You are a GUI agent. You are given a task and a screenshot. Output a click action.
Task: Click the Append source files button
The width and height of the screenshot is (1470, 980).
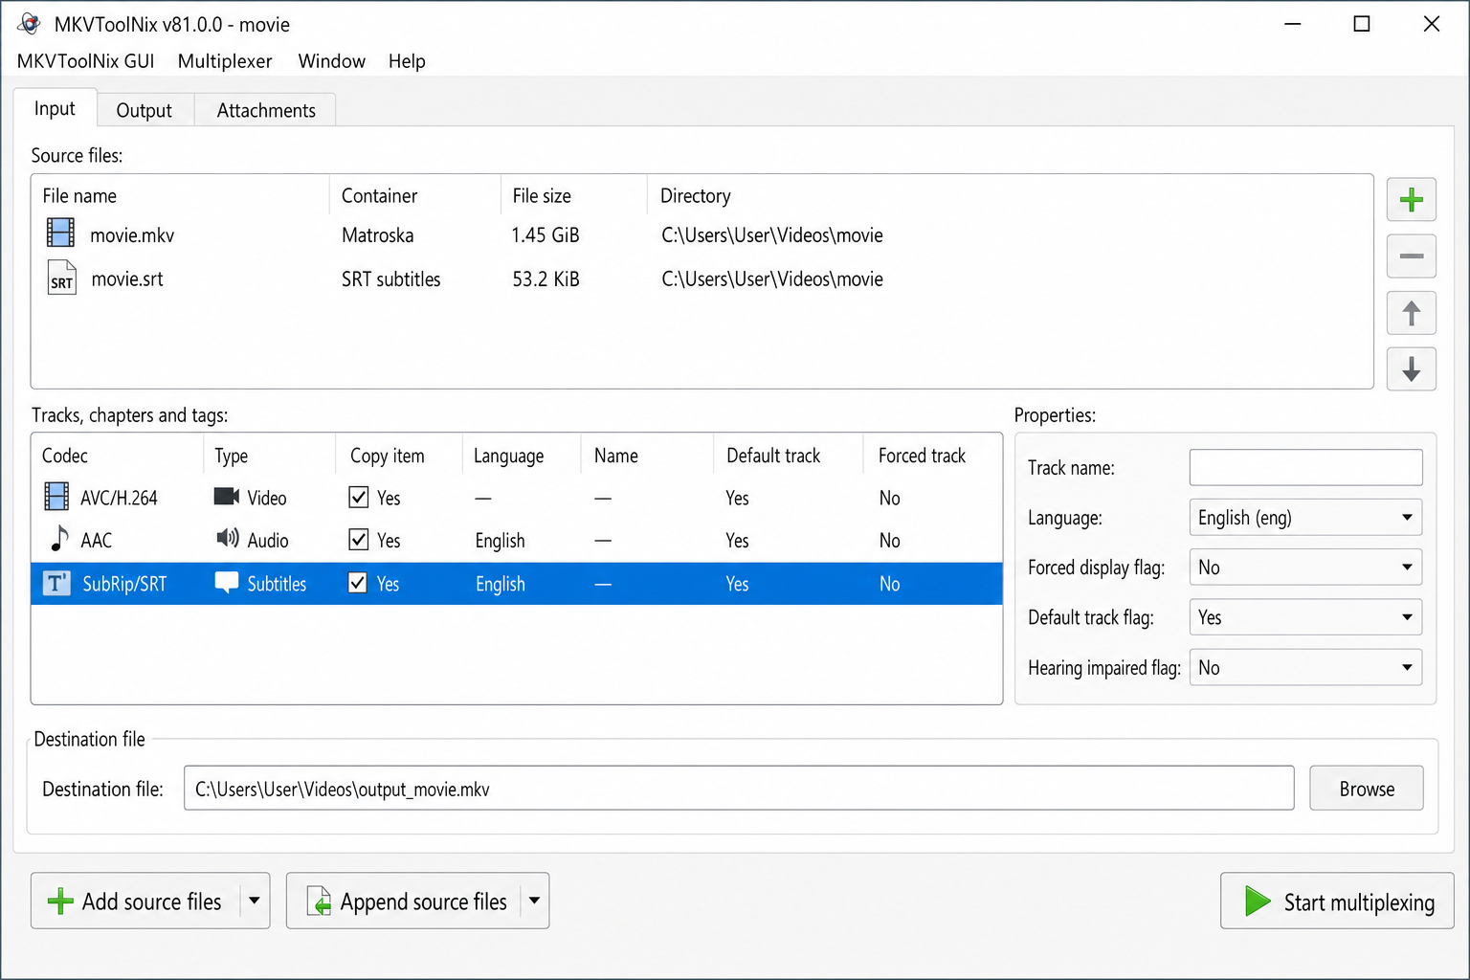tap(405, 901)
